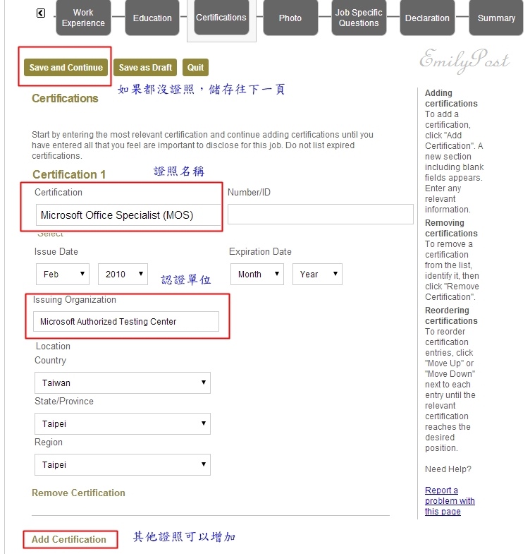
Task: Open the Country dropdown showing Taiwan
Action: (x=123, y=383)
